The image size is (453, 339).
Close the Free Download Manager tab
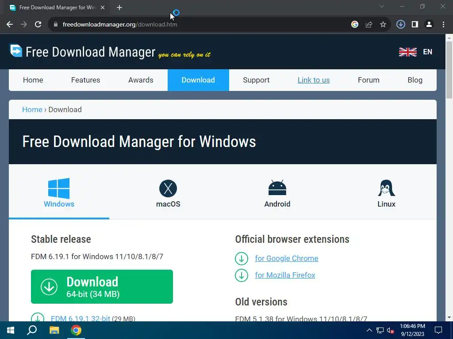pos(103,8)
